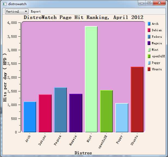Click the rotated Arch x-axis label
168x157 pixels.
click(28, 139)
